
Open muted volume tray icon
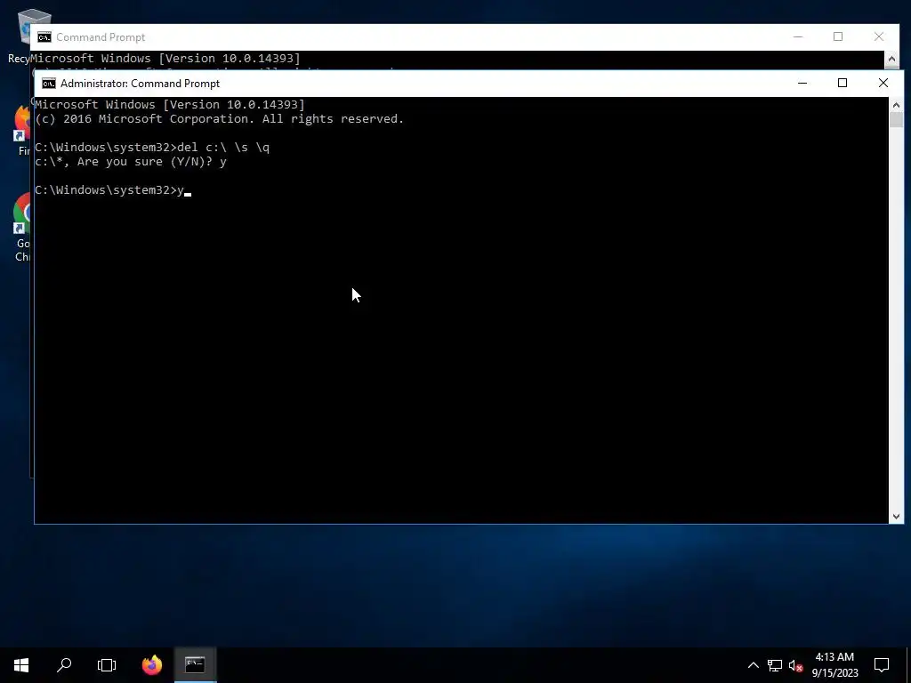(x=795, y=665)
